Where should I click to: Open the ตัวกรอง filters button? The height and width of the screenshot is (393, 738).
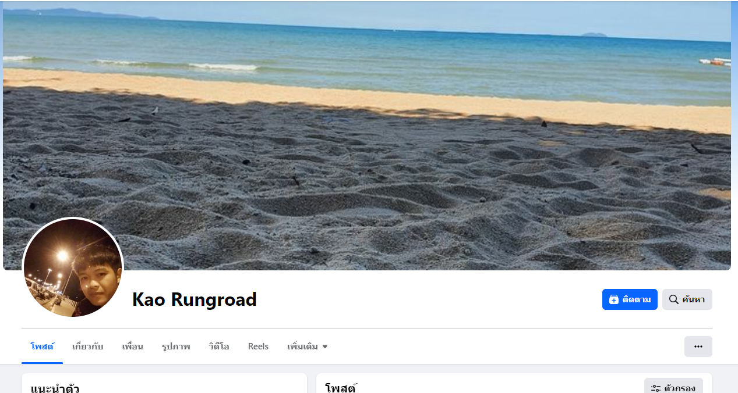click(673, 387)
